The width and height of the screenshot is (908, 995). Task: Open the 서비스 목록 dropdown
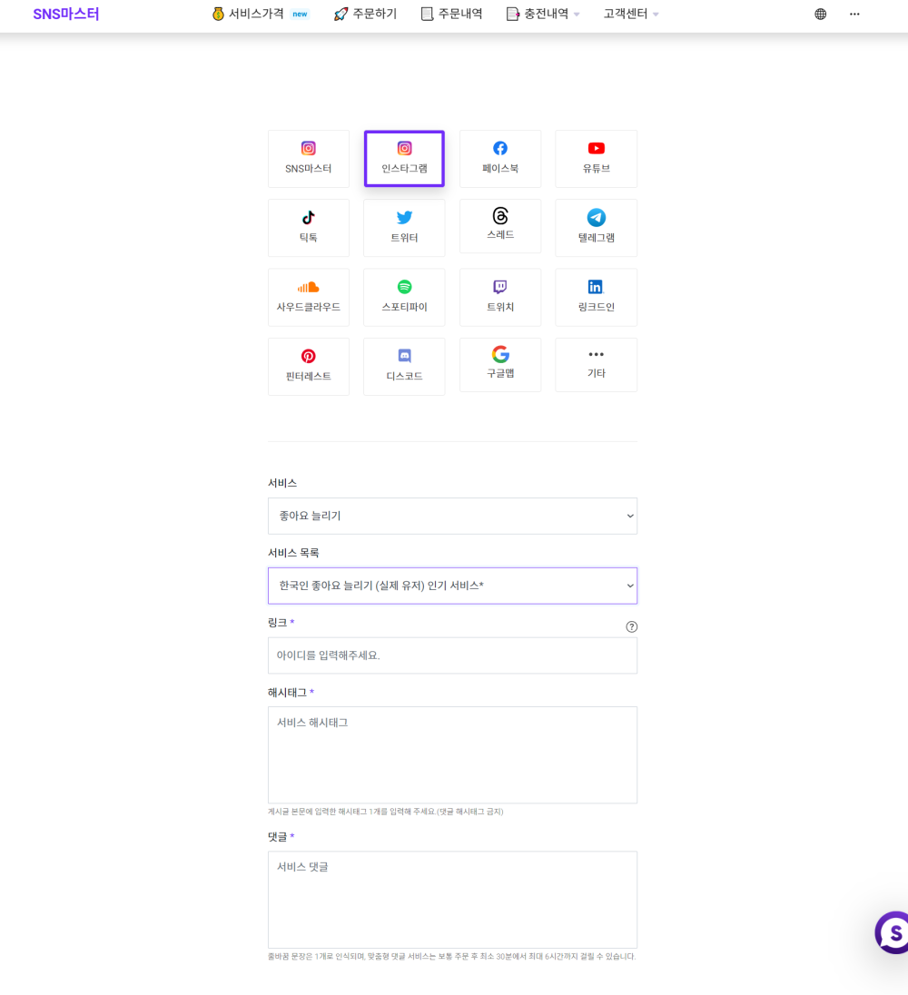[x=452, y=586]
